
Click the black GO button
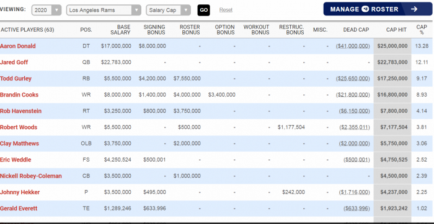click(204, 11)
